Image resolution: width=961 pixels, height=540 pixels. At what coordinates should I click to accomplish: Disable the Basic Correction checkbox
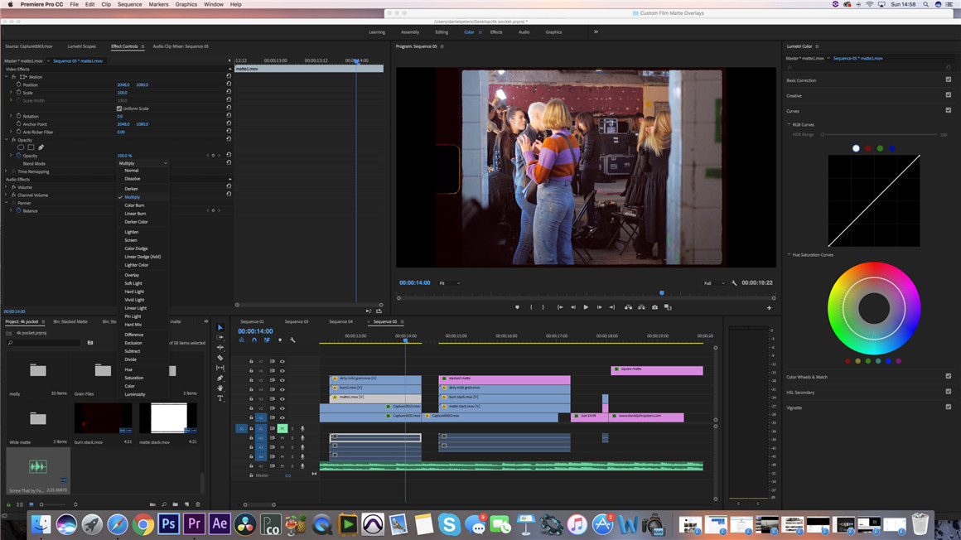[948, 80]
